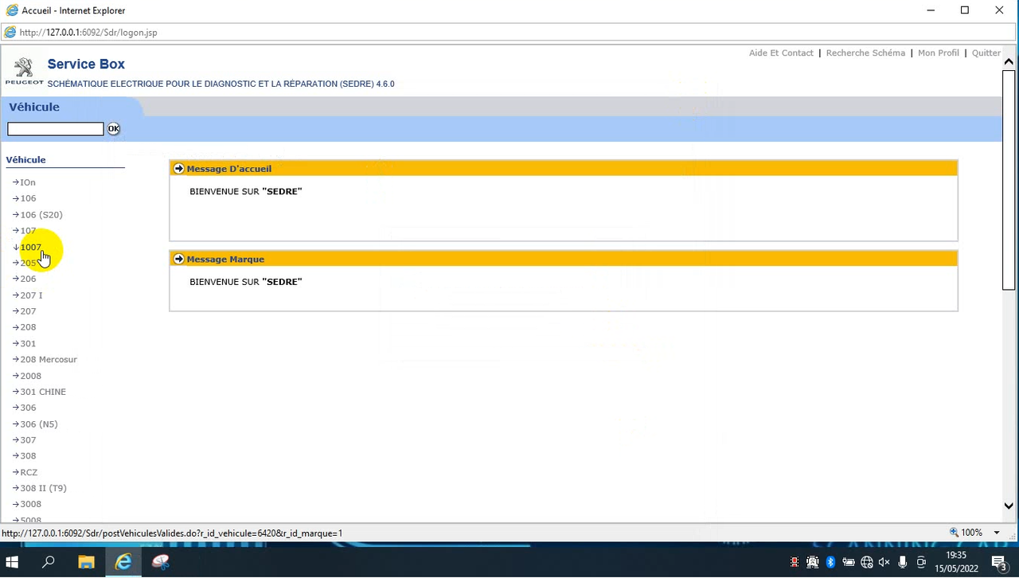Click the battery power tray icon
This screenshot has height=578, width=1019.
click(849, 562)
